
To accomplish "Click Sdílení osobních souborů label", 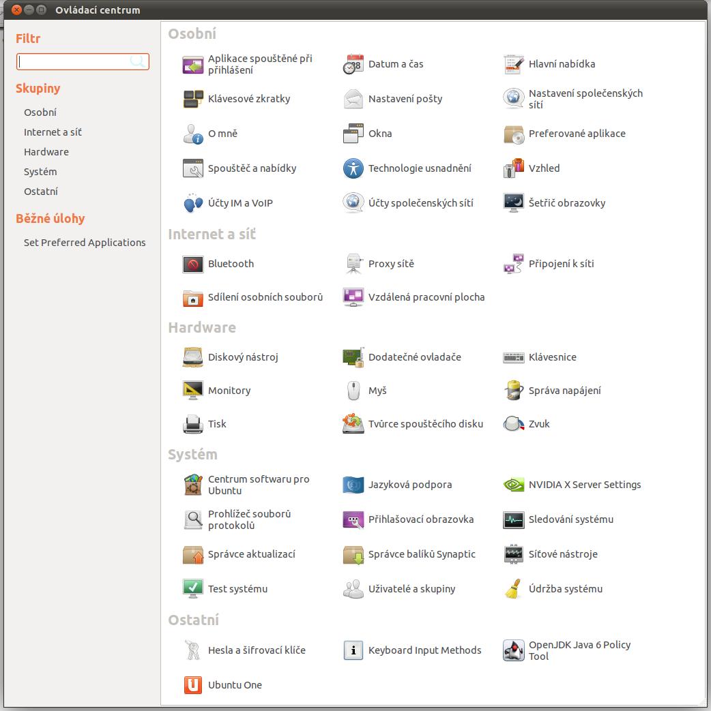I will [x=265, y=297].
